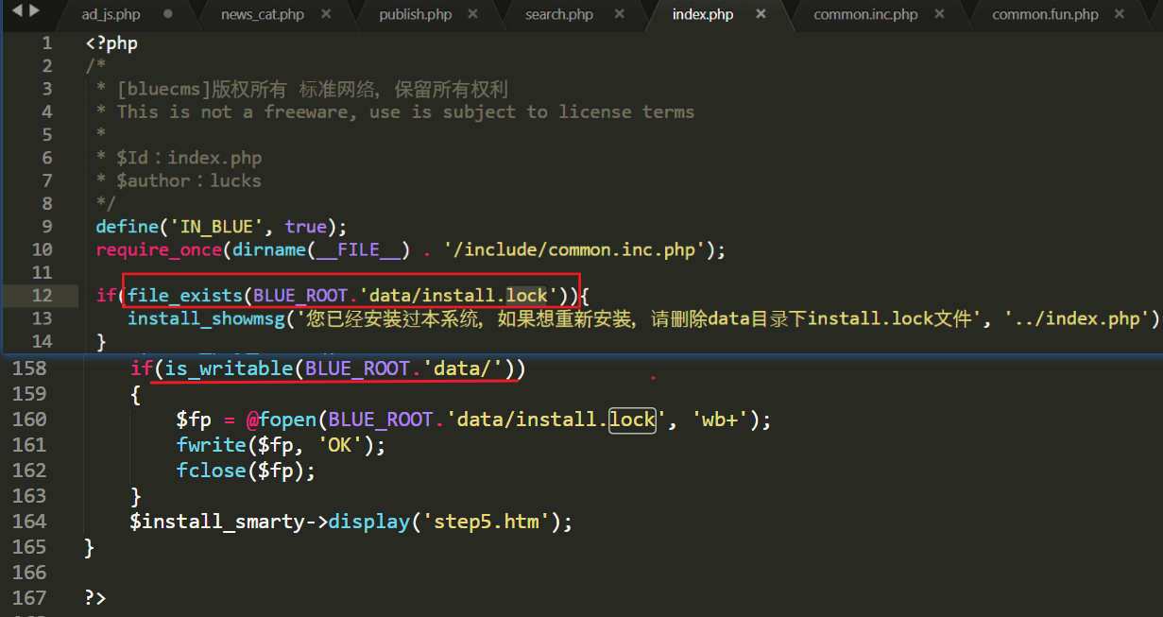The width and height of the screenshot is (1163, 617).
Task: Click '$install_smarty' variable on line 164
Action: pos(217,522)
